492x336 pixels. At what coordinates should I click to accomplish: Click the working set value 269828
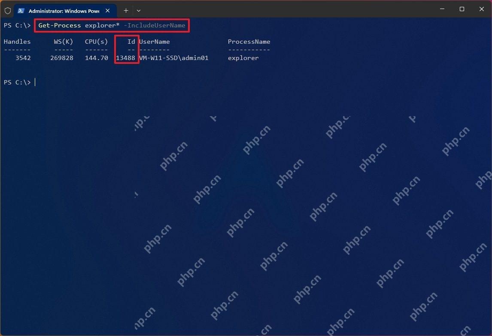coord(62,58)
